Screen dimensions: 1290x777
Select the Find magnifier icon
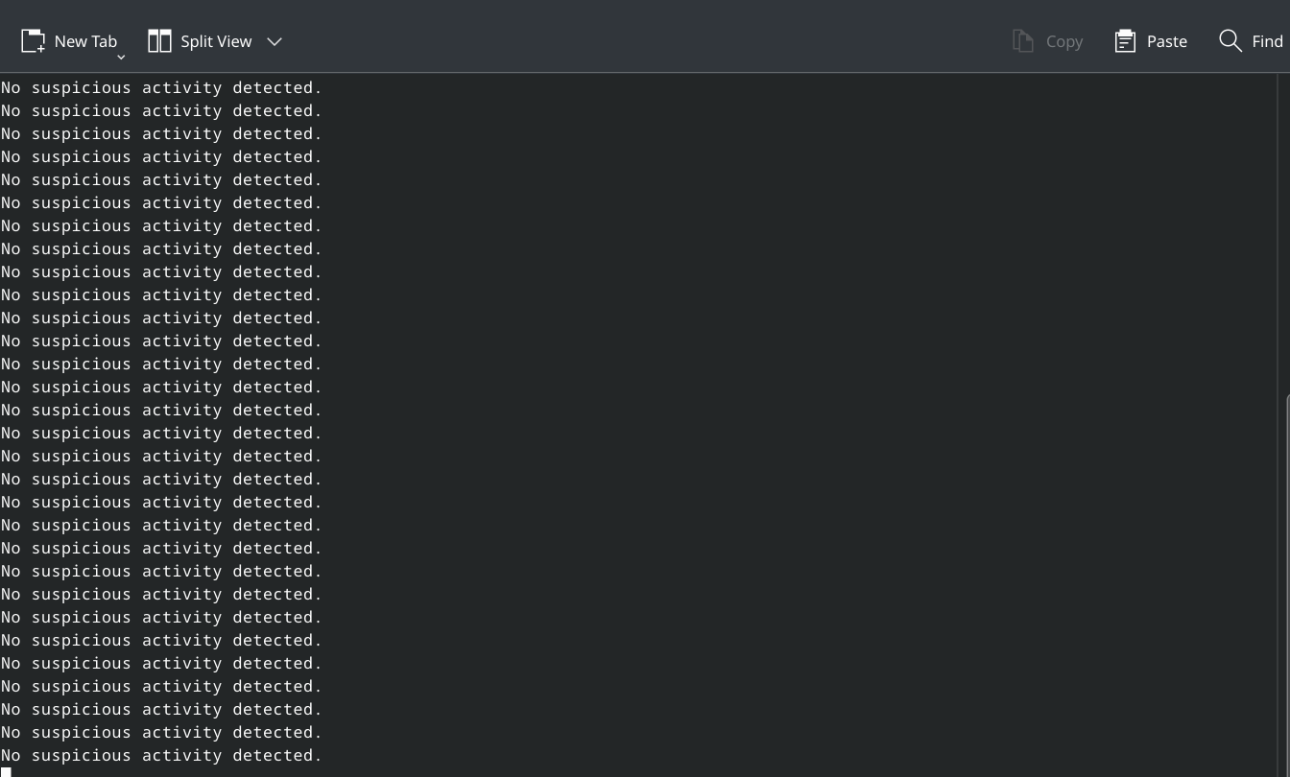tap(1230, 40)
